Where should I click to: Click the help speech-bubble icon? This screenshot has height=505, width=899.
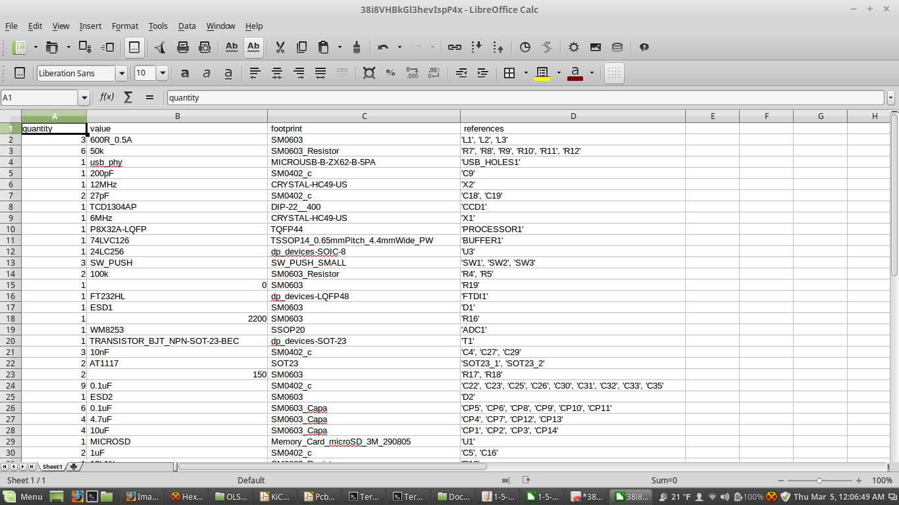(644, 47)
